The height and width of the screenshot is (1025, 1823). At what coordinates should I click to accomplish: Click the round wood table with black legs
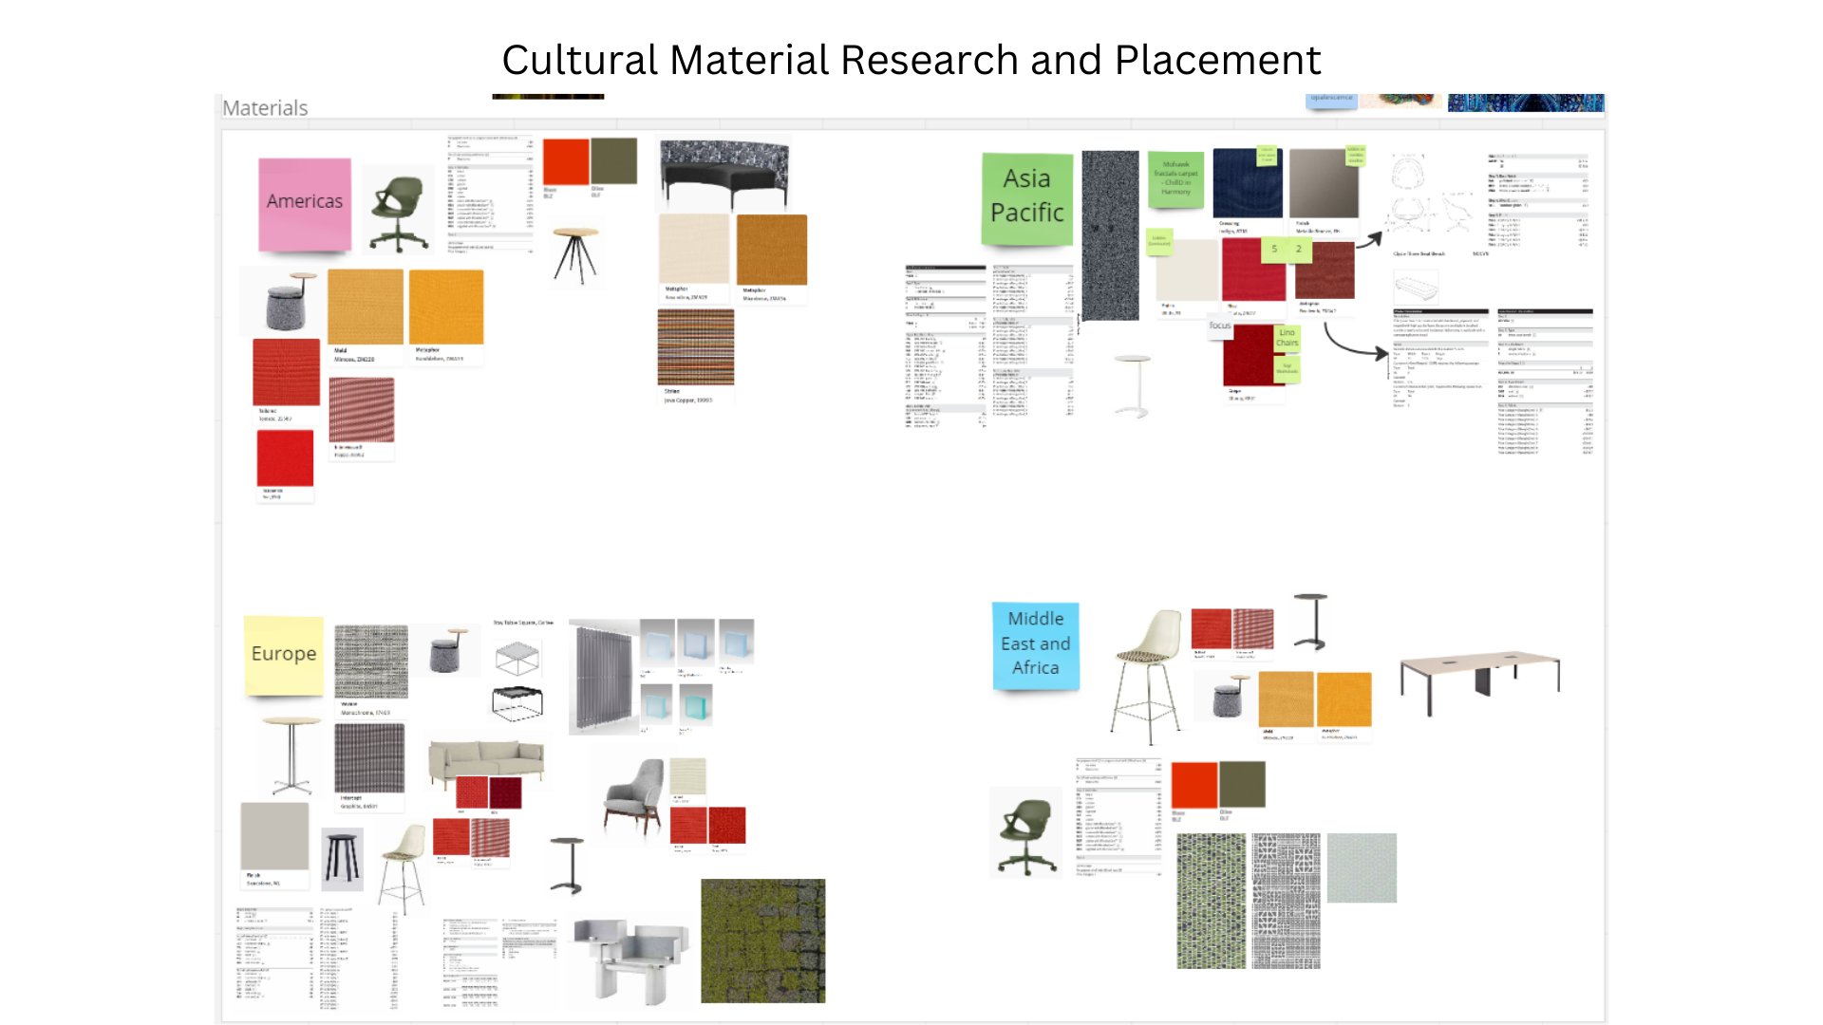click(x=575, y=255)
